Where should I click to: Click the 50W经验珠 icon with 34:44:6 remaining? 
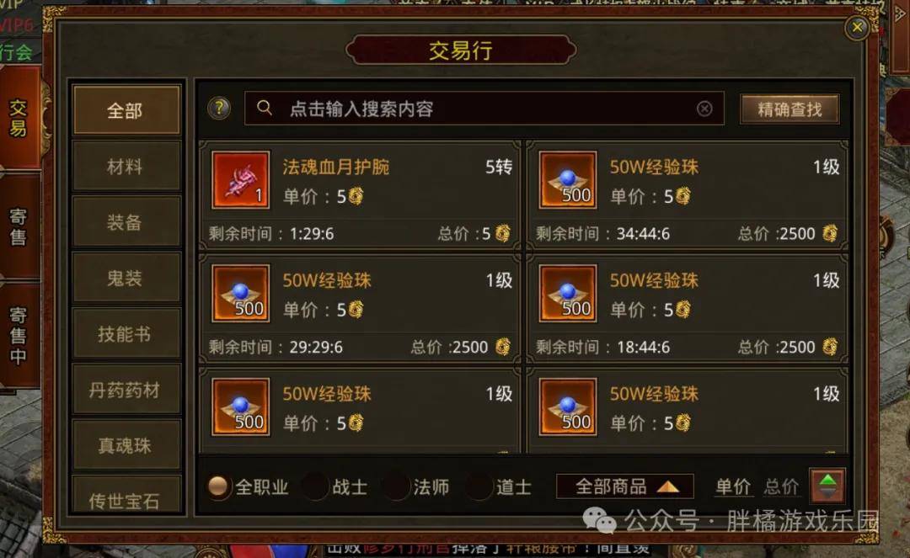click(568, 179)
